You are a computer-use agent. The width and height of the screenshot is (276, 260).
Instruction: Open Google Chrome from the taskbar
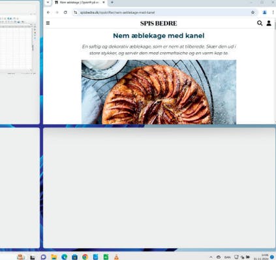click(x=85, y=257)
